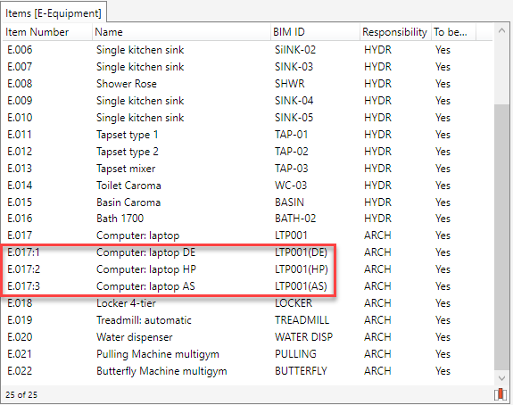This screenshot has height=405, width=513.
Task: Select item E.017:2 Computer: laptop HP
Action: point(247,269)
